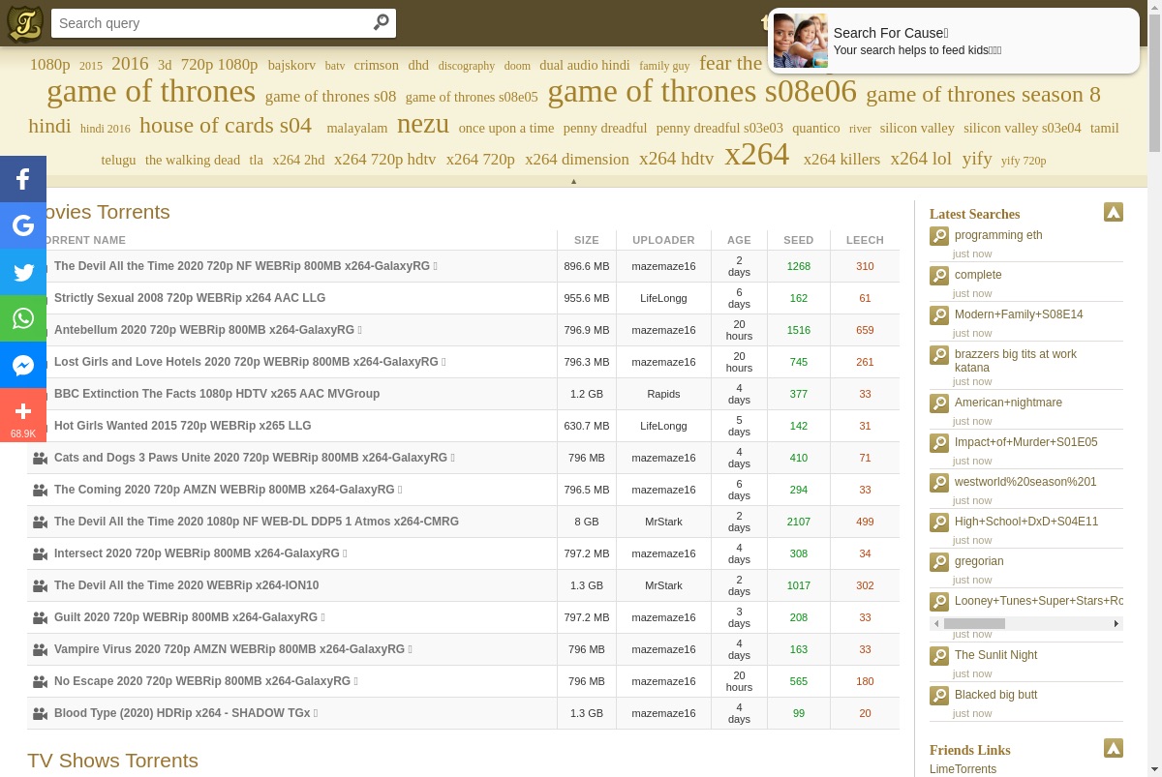The image size is (1162, 777).
Task: Click movie icon beside The Coming 2020
Action: (40, 490)
